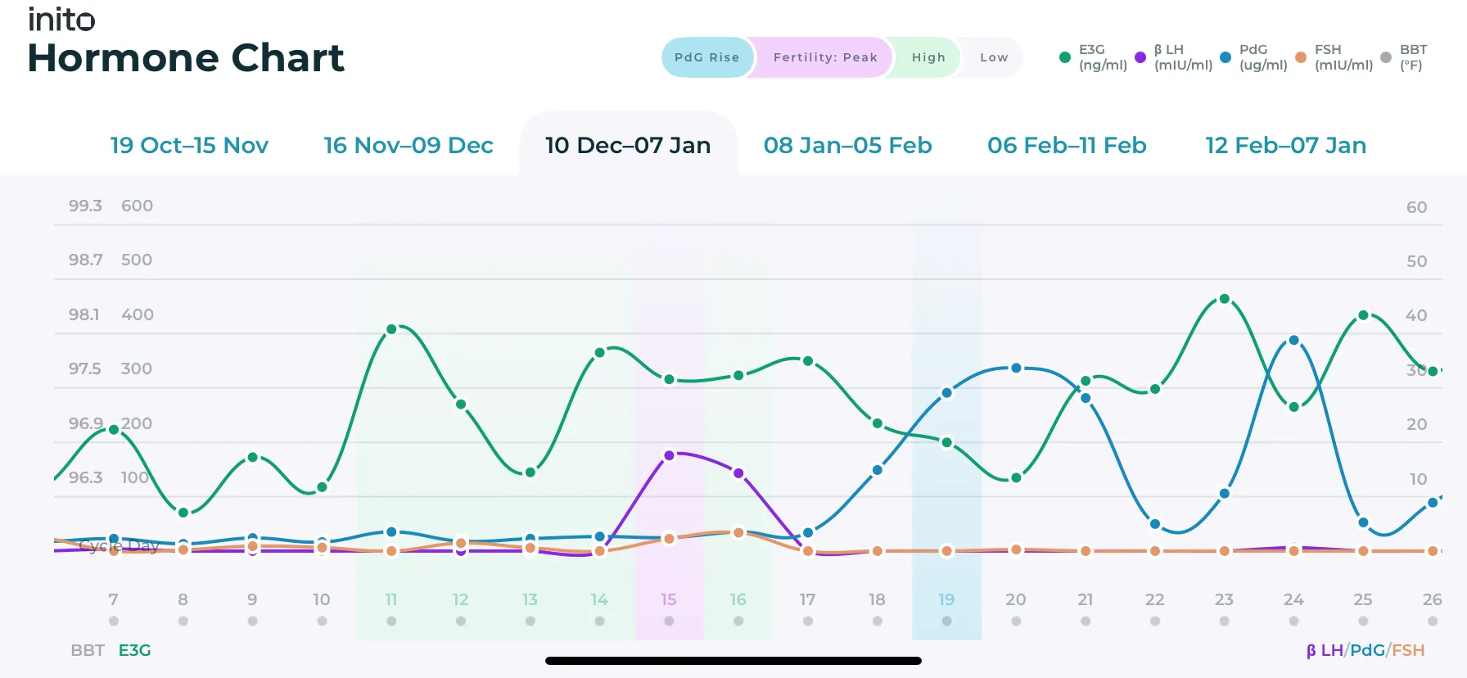
Task: Click the BBT label at bottom left
Action: pos(87,649)
